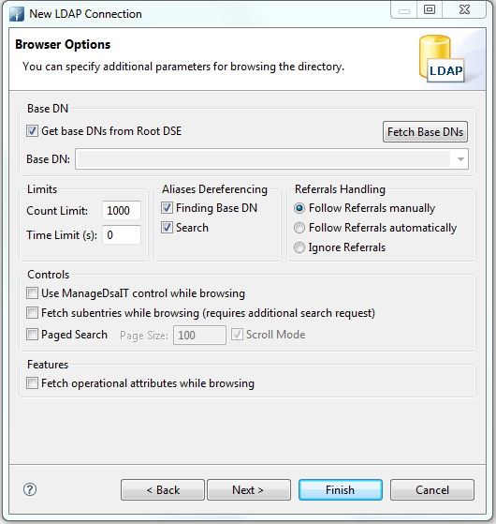This screenshot has height=524, width=496.
Task: Click the LDAP cylinder wizard icon
Action: (x=442, y=59)
